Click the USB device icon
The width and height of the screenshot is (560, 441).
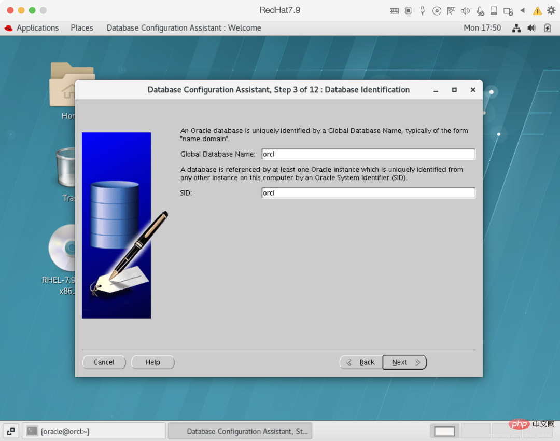click(423, 10)
